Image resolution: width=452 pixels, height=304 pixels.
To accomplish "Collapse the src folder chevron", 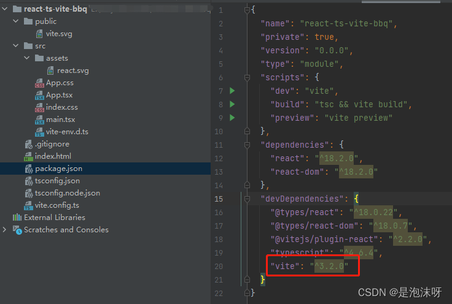I will tap(16, 46).
